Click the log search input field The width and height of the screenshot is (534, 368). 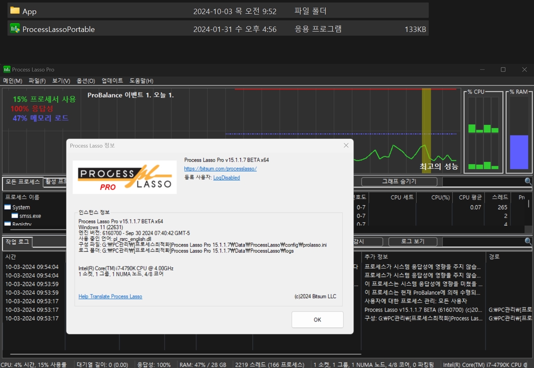483,241
